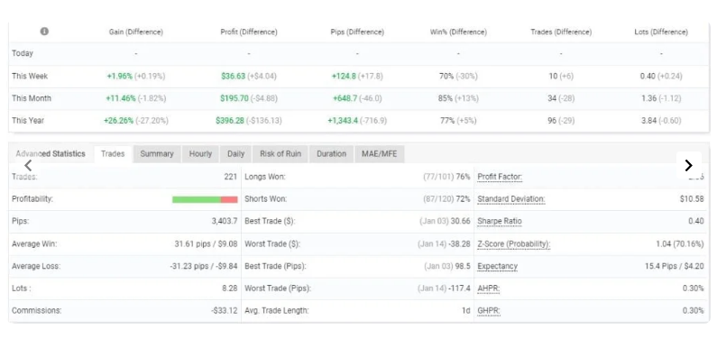The width and height of the screenshot is (717, 339).
Task: Open the Risk of Ruin tab
Action: [x=280, y=154]
